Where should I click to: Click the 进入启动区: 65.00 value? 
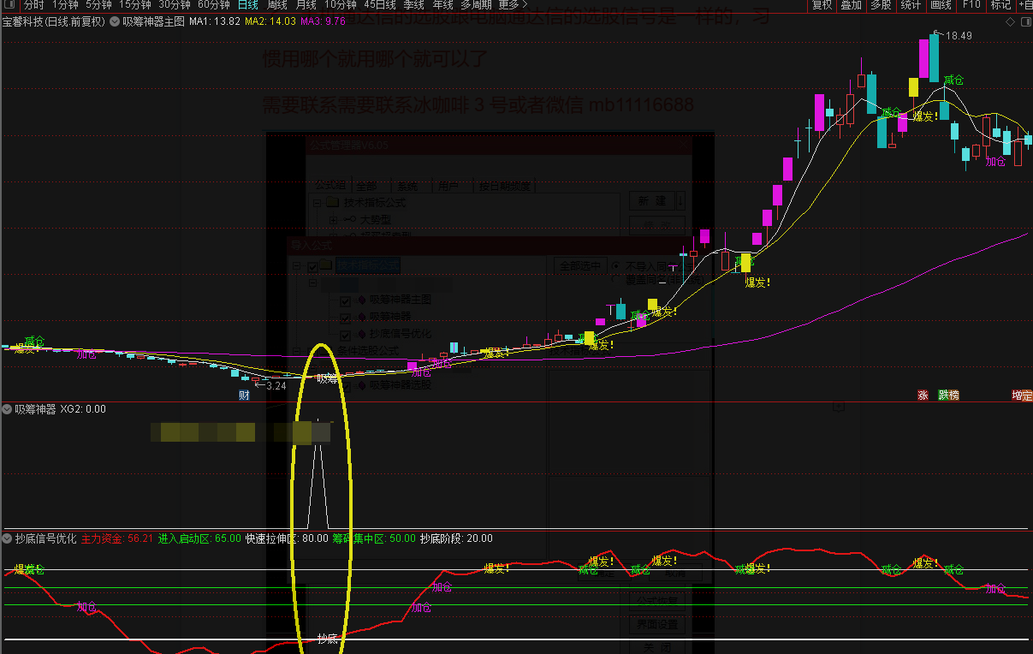click(199, 538)
